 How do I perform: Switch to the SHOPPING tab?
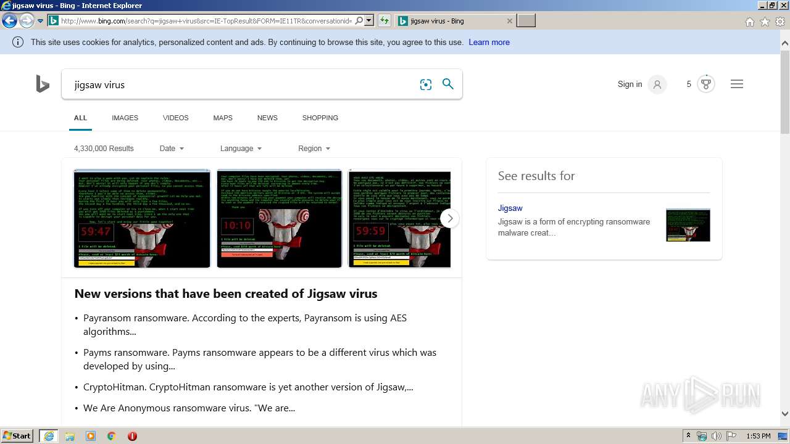point(320,118)
